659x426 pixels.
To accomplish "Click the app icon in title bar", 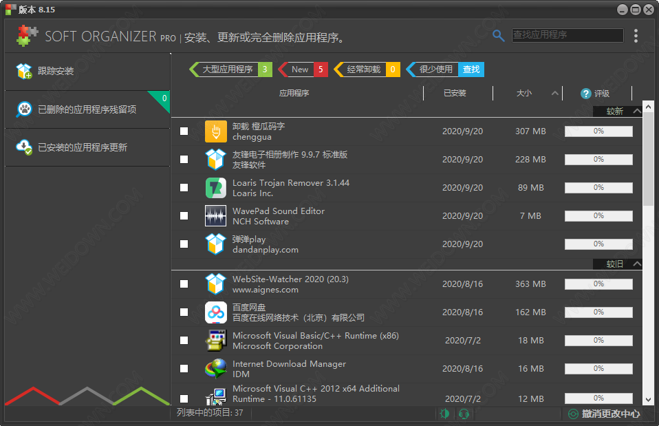I will [10, 9].
